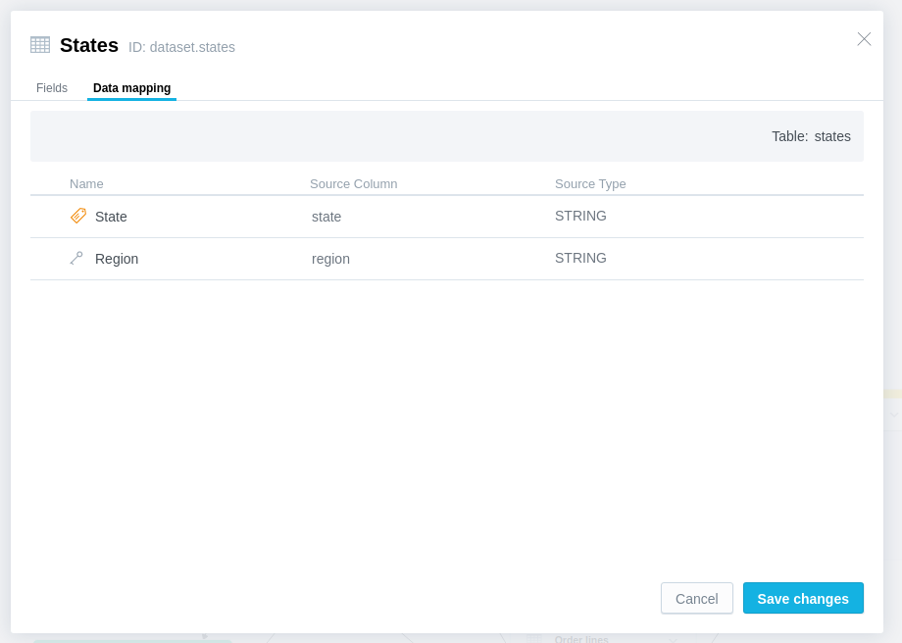The image size is (902, 643).
Task: Close the States dialog with X
Action: 864,39
